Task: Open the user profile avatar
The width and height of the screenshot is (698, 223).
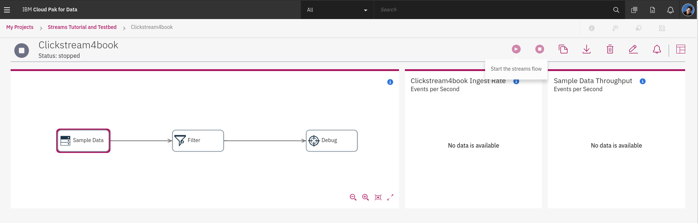Action: 688,10
